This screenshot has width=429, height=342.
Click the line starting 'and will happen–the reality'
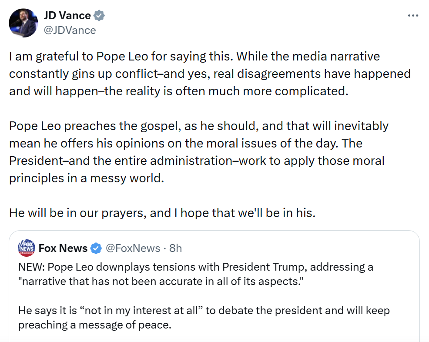[179, 91]
